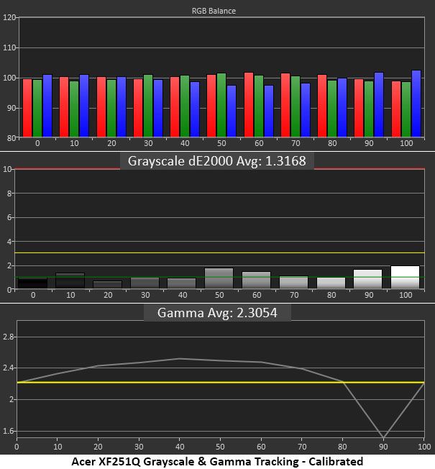This screenshot has width=435, height=469.
Task: Select the dE bar at 20 in Grayscale chart
Action: tap(108, 284)
